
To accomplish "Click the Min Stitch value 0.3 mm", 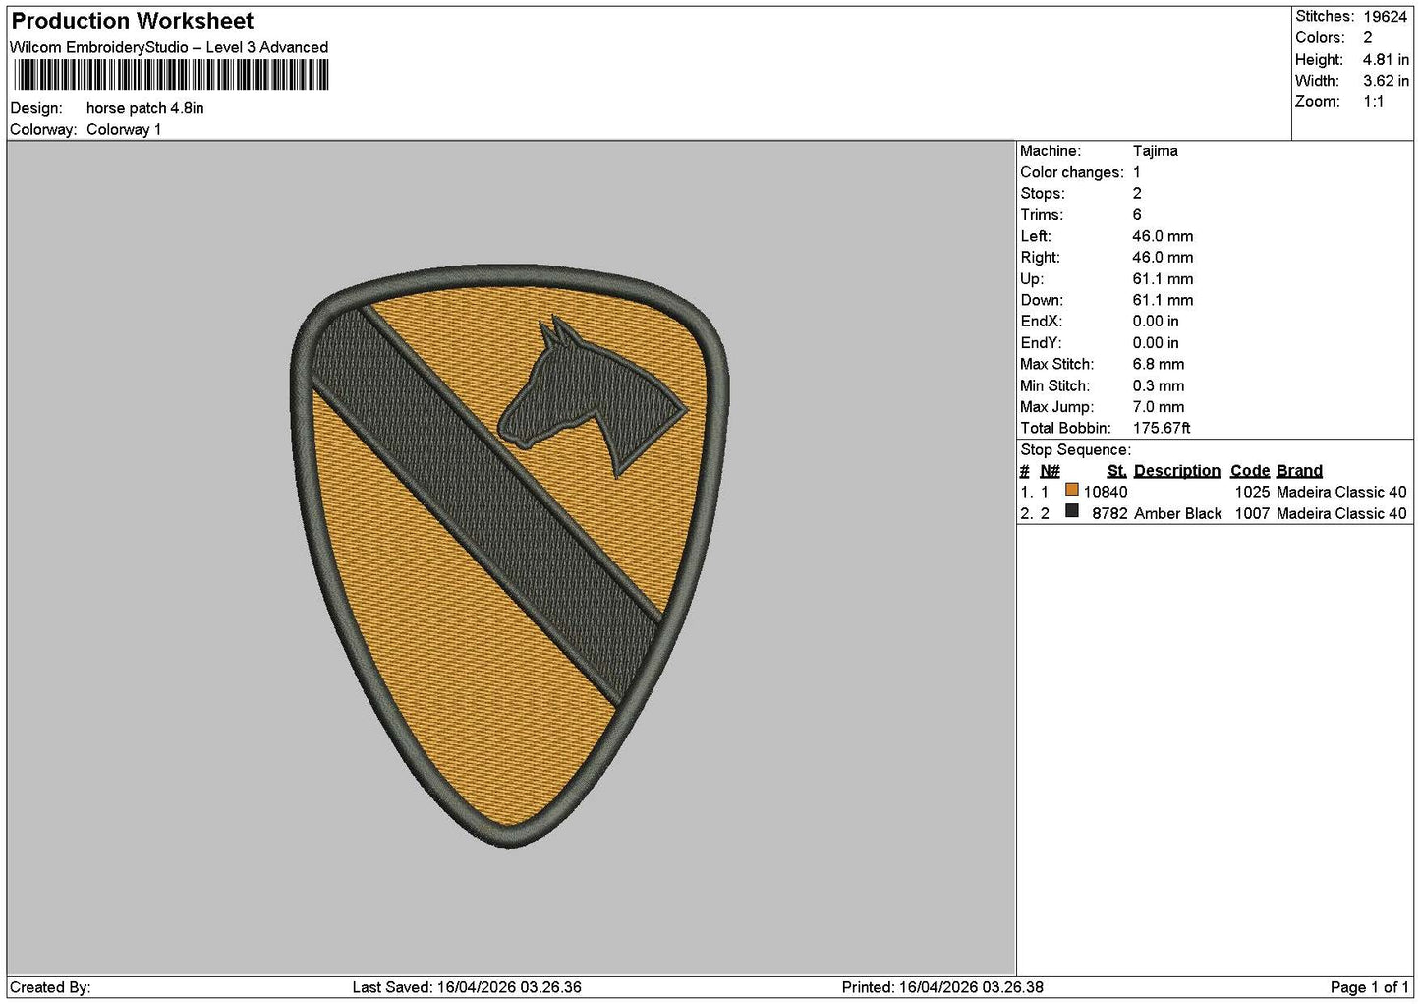I will coord(1159,385).
